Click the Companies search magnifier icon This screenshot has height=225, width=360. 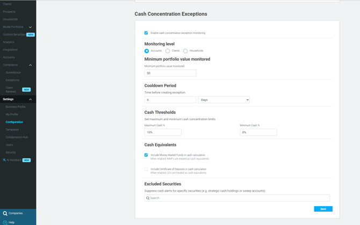(5, 213)
